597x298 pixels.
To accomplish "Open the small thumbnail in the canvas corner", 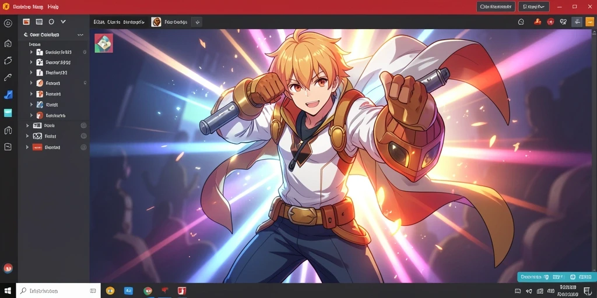I will coord(104,43).
